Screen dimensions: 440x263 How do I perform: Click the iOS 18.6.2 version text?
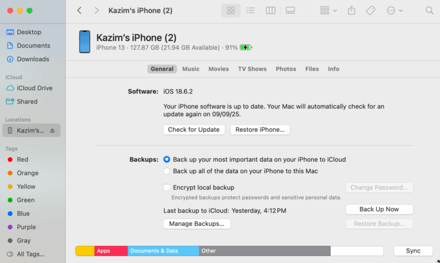point(178,91)
